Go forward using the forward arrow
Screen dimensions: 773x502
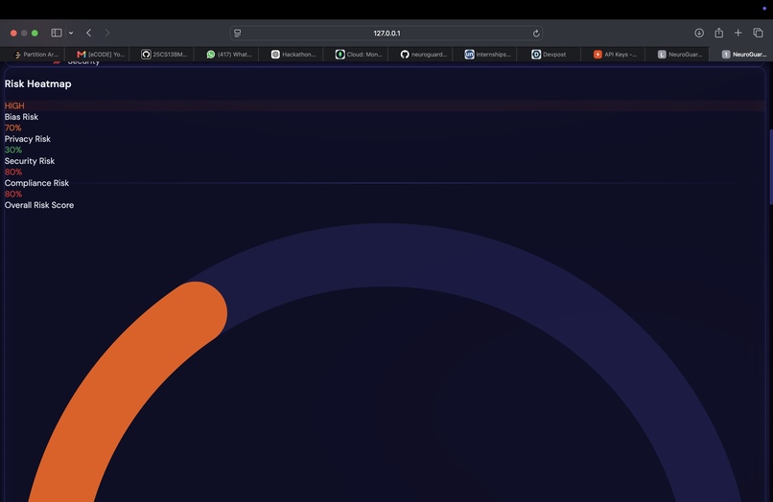(x=107, y=33)
